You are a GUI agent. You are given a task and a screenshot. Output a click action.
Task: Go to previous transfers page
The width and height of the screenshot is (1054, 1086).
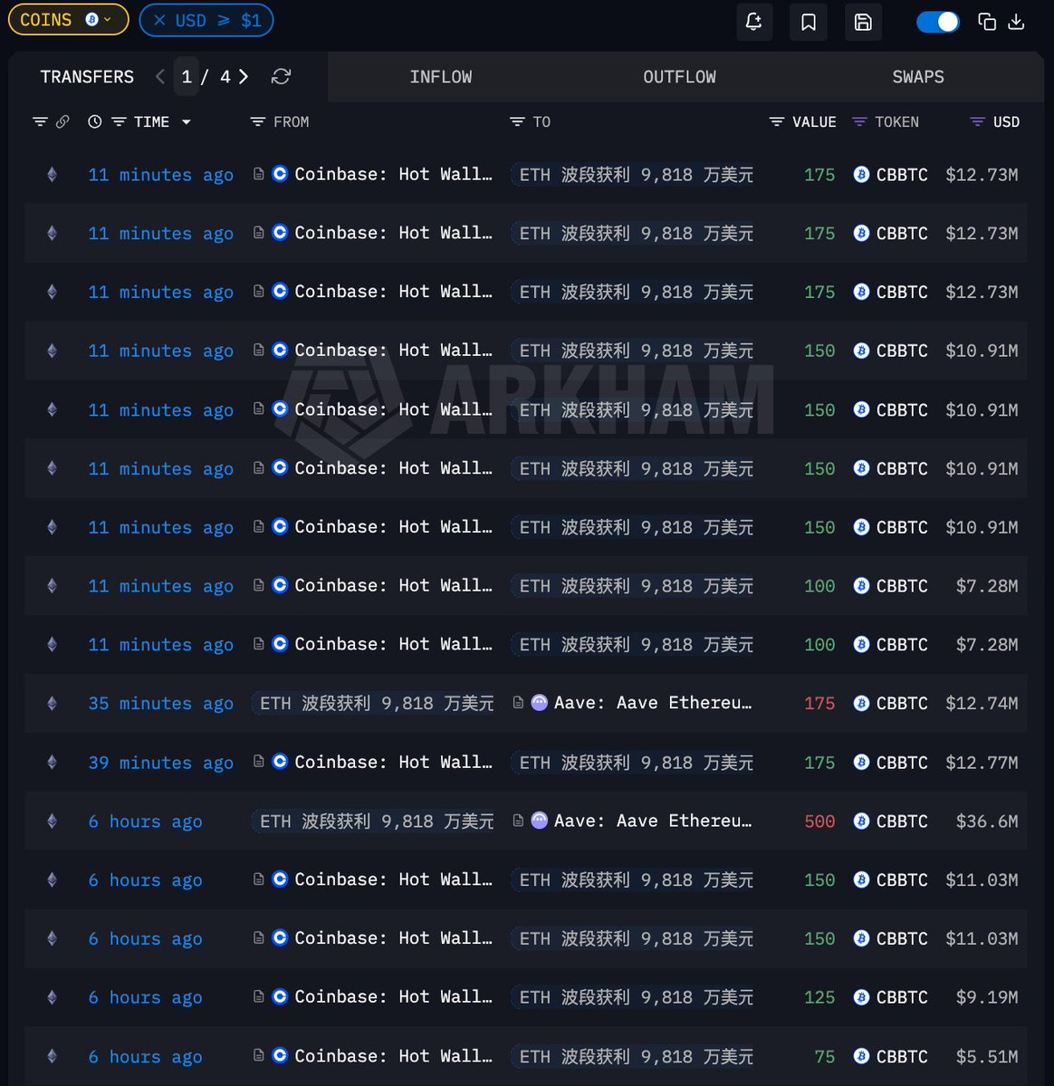[x=160, y=76]
